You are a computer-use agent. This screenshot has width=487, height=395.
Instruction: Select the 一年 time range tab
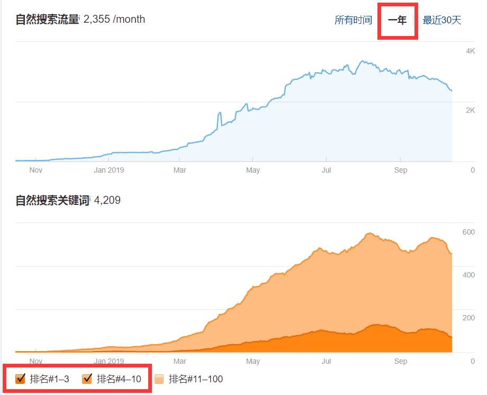398,20
